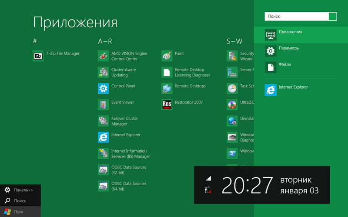Click the Internet Explorer icon in search pane
This screenshot has height=217, width=348.
pos(271,90)
